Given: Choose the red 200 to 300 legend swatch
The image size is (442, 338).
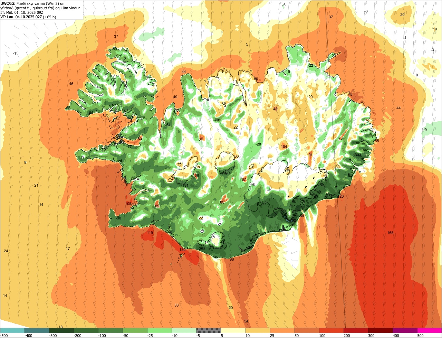Looking at the screenshot, I should pyautogui.click(x=355, y=330).
